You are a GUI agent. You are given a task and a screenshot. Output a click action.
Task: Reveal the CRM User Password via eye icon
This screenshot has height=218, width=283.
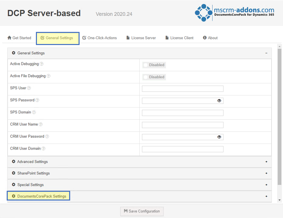[x=219, y=137]
